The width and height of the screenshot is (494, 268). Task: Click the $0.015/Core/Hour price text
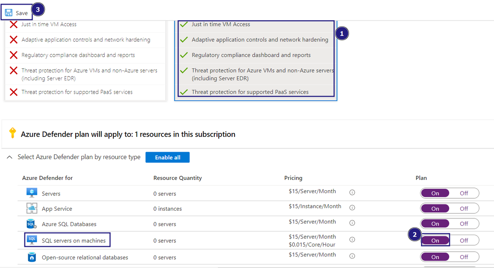click(312, 244)
